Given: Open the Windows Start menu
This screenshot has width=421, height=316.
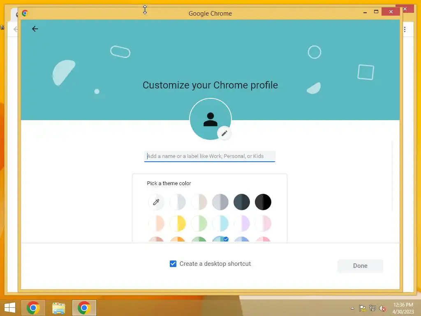Looking at the screenshot, I should point(10,308).
